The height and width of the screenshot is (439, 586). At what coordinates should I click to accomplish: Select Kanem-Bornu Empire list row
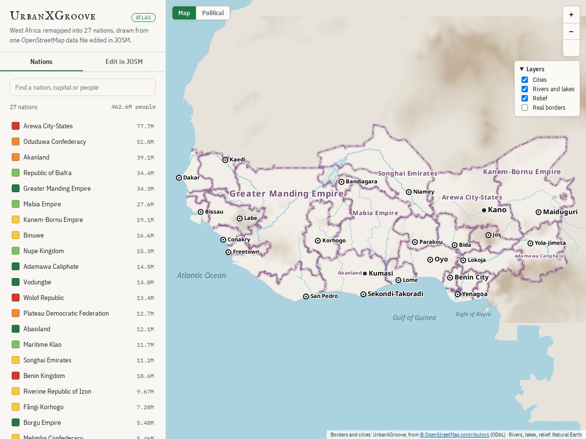(83, 219)
